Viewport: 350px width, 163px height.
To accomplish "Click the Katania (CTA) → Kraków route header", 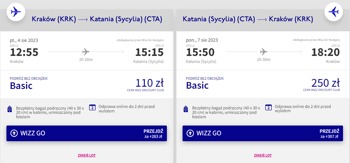I will (x=248, y=19).
